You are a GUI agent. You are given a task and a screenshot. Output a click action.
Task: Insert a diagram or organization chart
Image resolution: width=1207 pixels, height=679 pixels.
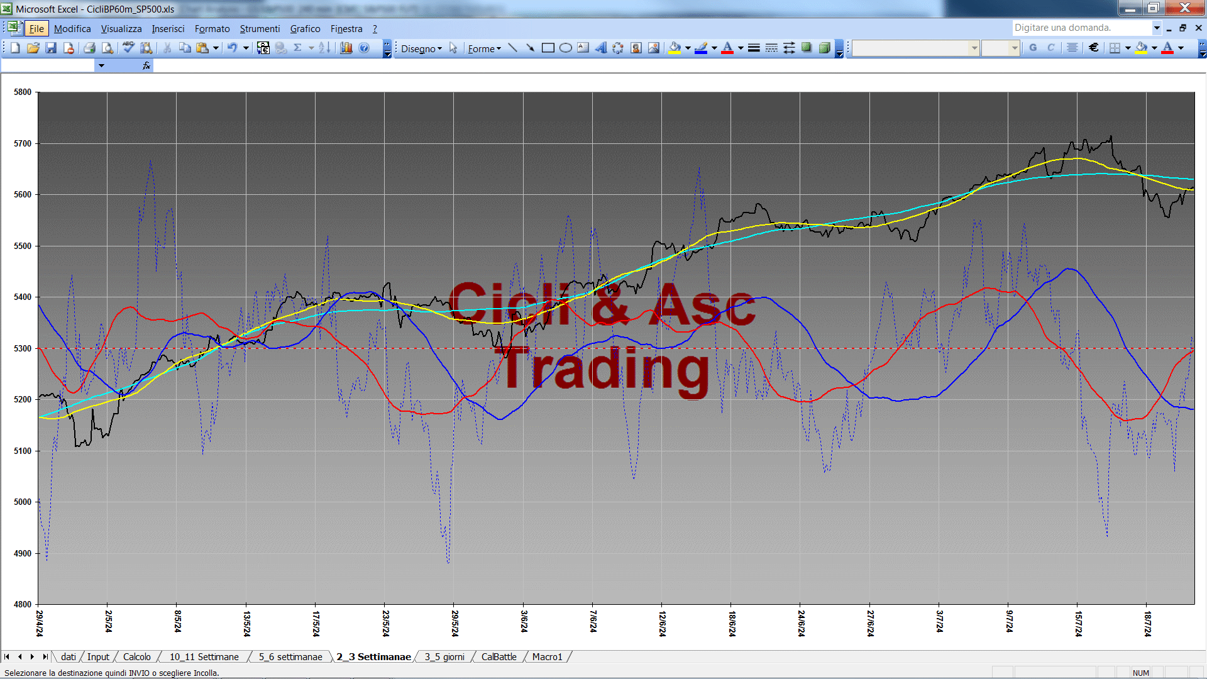tap(618, 48)
